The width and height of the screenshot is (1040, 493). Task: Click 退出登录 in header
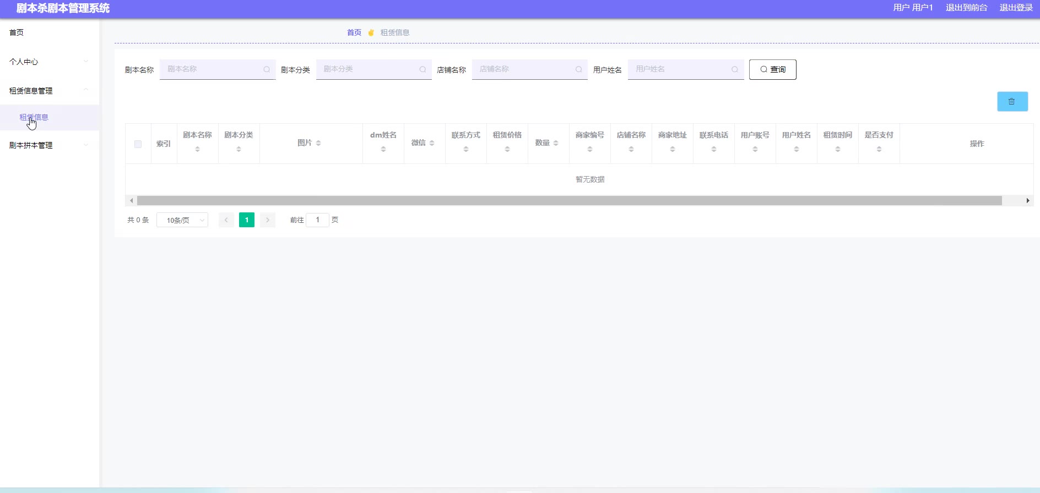(1016, 8)
